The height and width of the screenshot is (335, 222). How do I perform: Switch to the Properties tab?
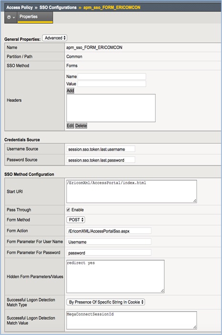35,17
